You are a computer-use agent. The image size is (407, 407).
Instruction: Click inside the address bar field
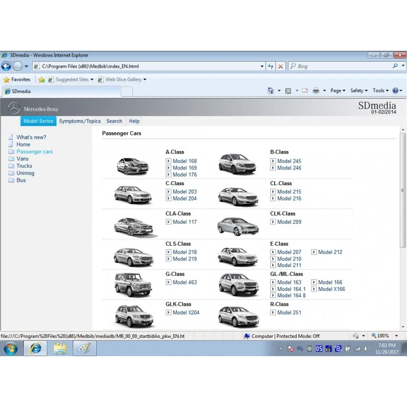click(x=148, y=66)
